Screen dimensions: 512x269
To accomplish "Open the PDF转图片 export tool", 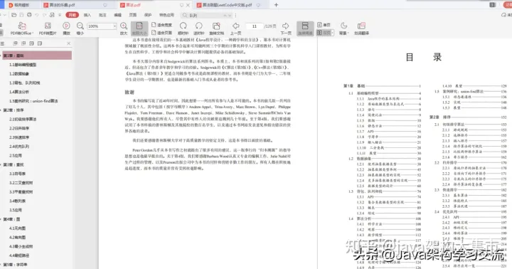I will 48,28.
